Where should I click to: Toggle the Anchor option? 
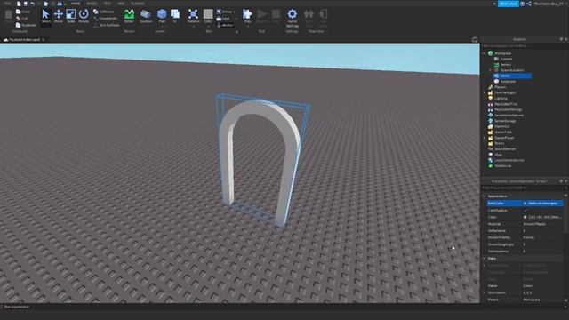[225, 25]
